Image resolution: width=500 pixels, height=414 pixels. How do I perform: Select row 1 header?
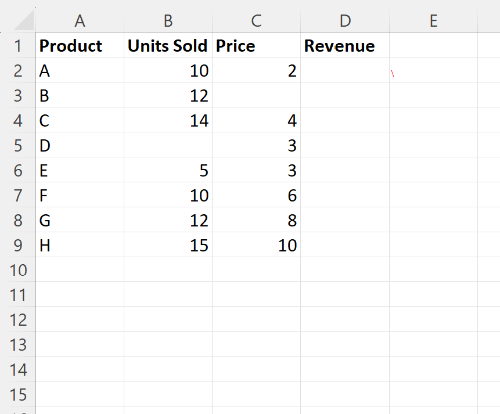tap(18, 45)
